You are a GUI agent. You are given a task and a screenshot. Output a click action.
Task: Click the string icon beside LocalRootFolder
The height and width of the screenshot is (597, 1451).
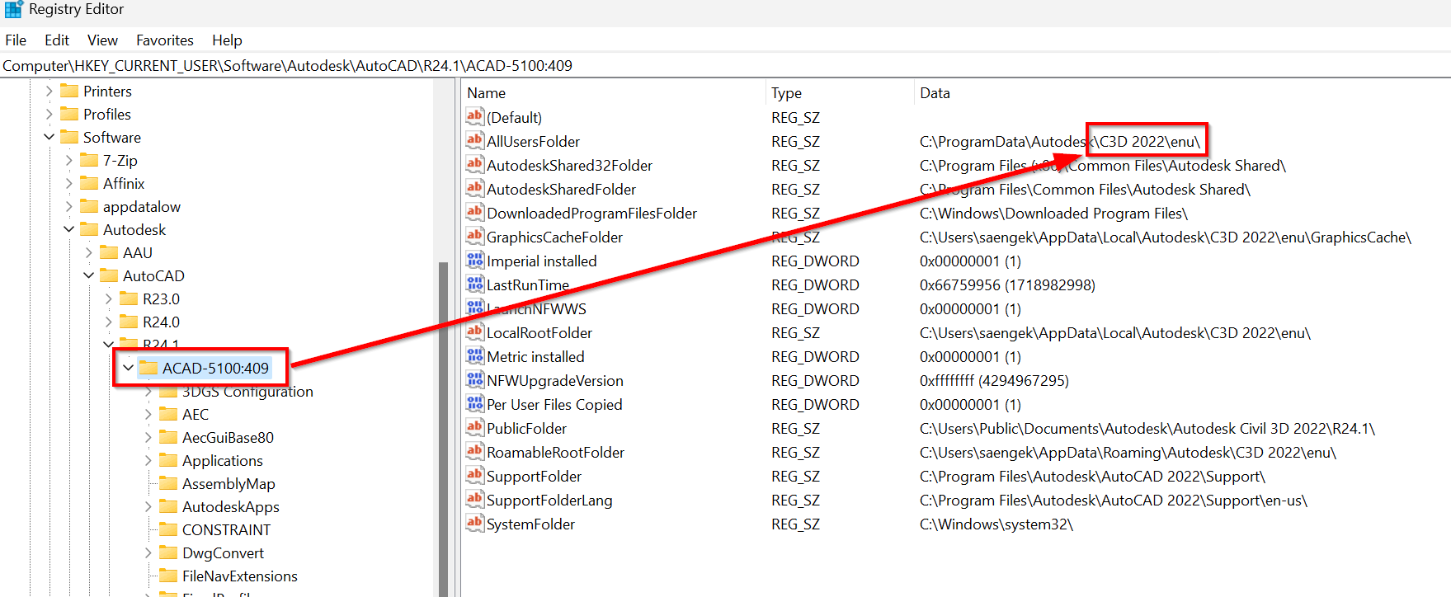click(x=475, y=331)
